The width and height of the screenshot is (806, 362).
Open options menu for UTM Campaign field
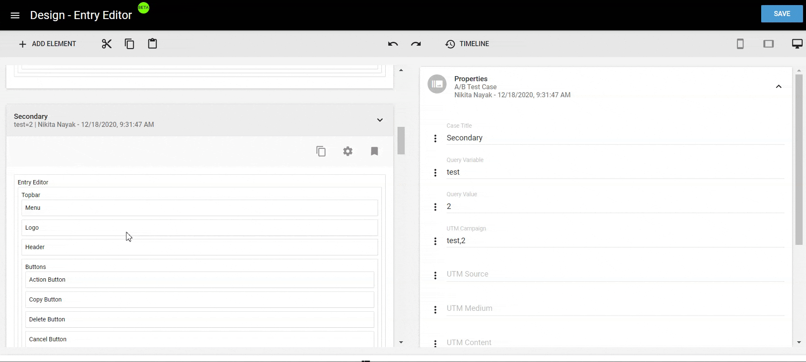pyautogui.click(x=435, y=241)
